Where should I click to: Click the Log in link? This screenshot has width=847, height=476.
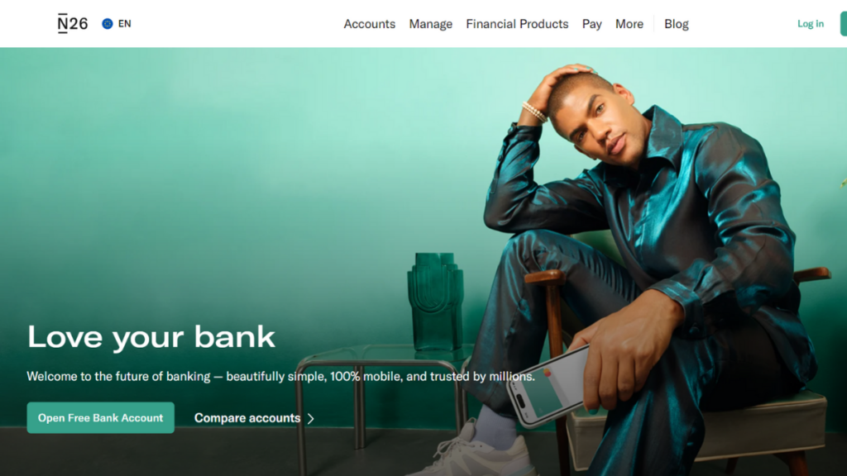tap(811, 24)
